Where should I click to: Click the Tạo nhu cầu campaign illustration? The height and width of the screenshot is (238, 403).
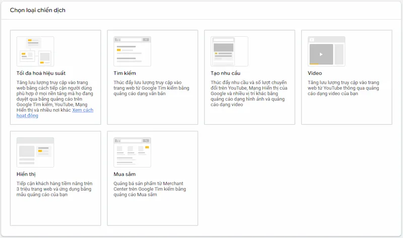[x=229, y=51]
